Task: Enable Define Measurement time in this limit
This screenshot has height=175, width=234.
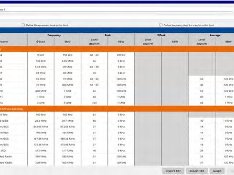Action: point(23,25)
